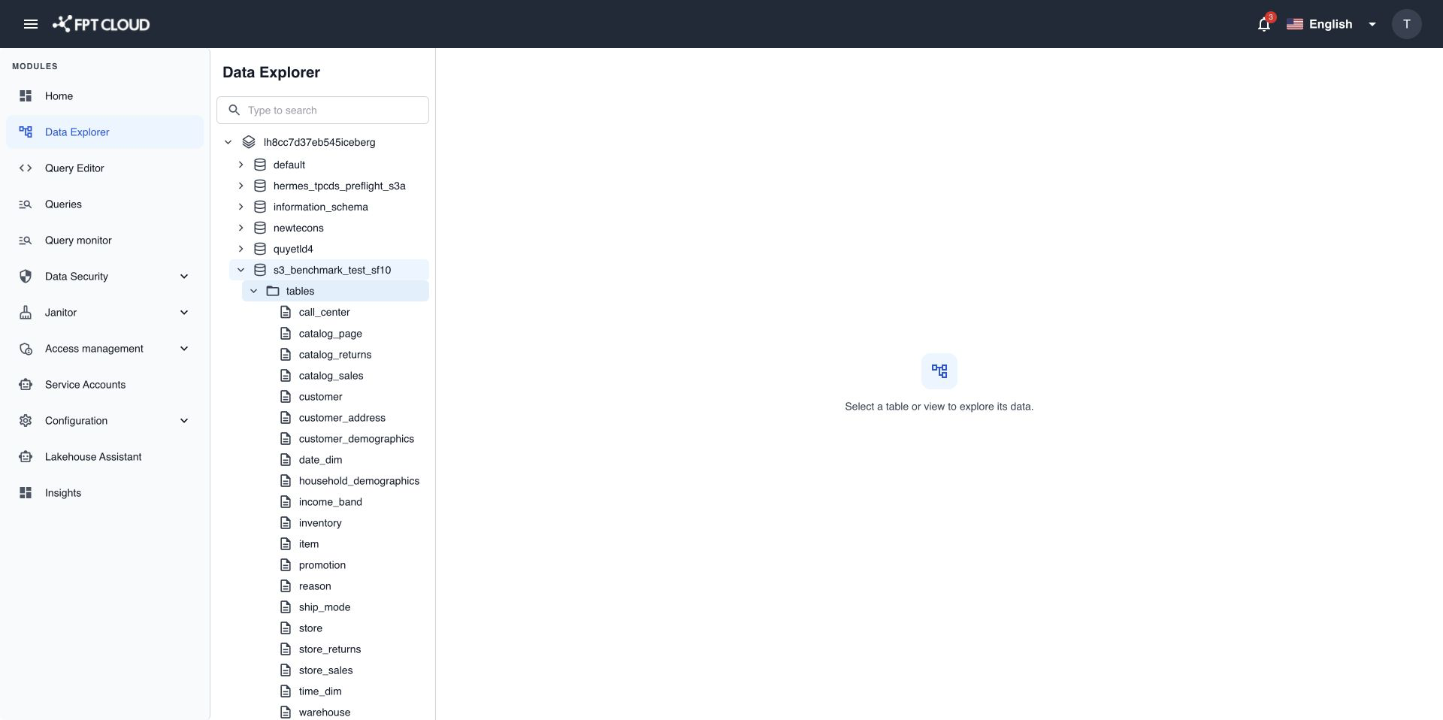Screen dimensions: 1443x720
Task: Go to the Data Explorer module
Action: [104, 132]
